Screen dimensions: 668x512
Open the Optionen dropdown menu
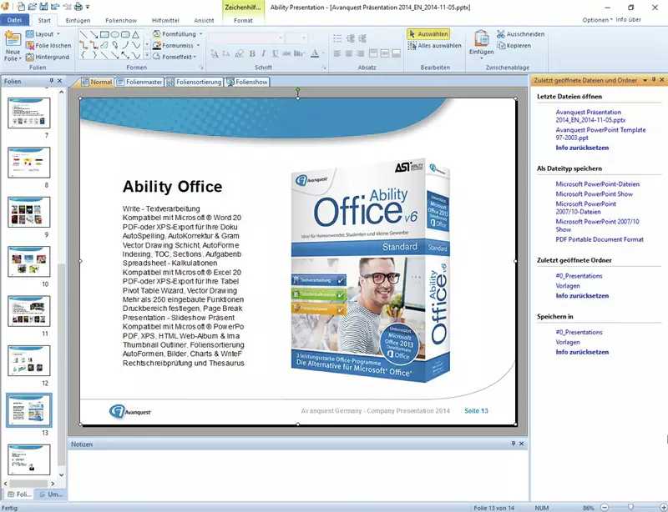597,19
